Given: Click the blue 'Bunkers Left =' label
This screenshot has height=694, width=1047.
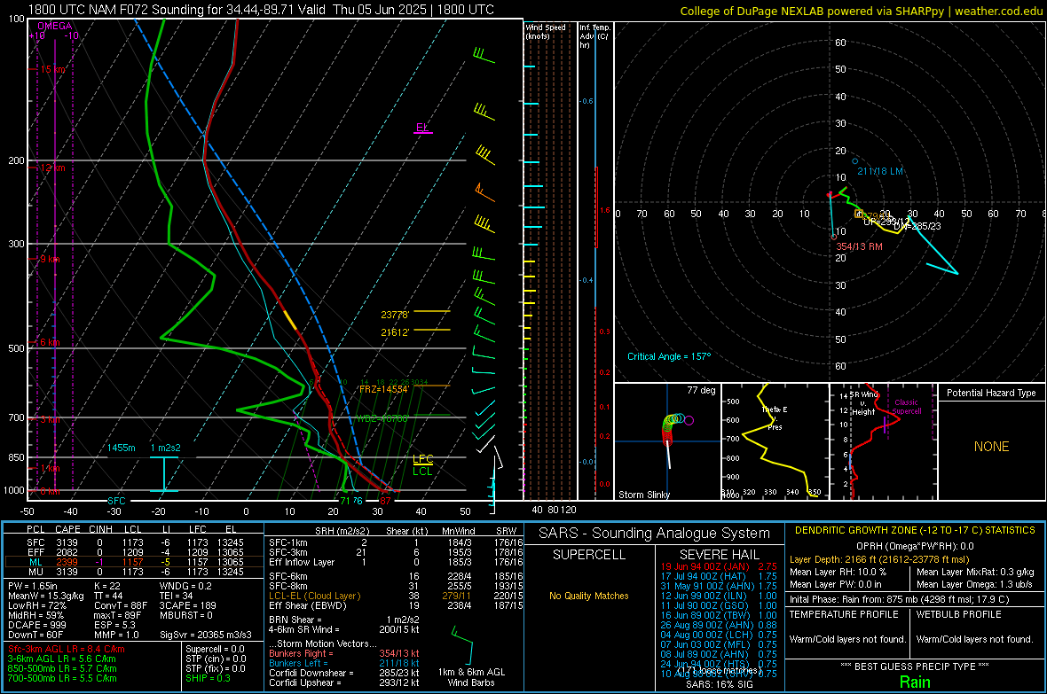Looking at the screenshot, I should [298, 663].
